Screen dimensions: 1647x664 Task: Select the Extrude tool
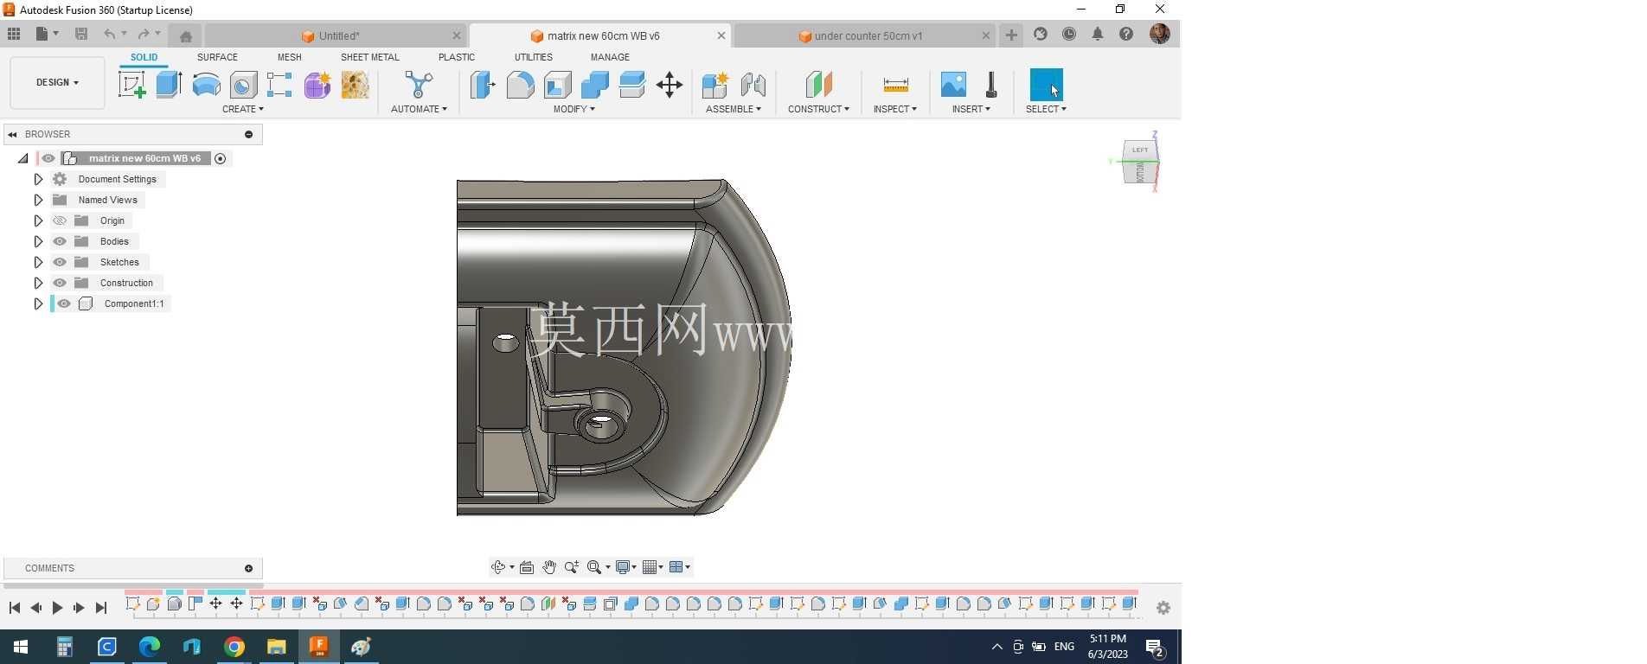pos(169,85)
